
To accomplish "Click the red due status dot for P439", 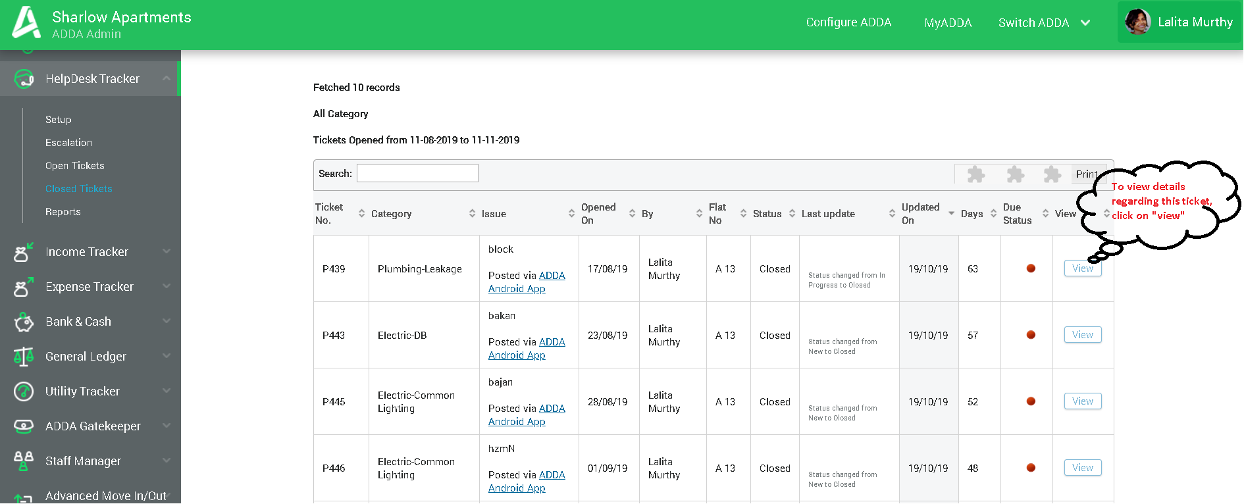I will [x=1031, y=268].
